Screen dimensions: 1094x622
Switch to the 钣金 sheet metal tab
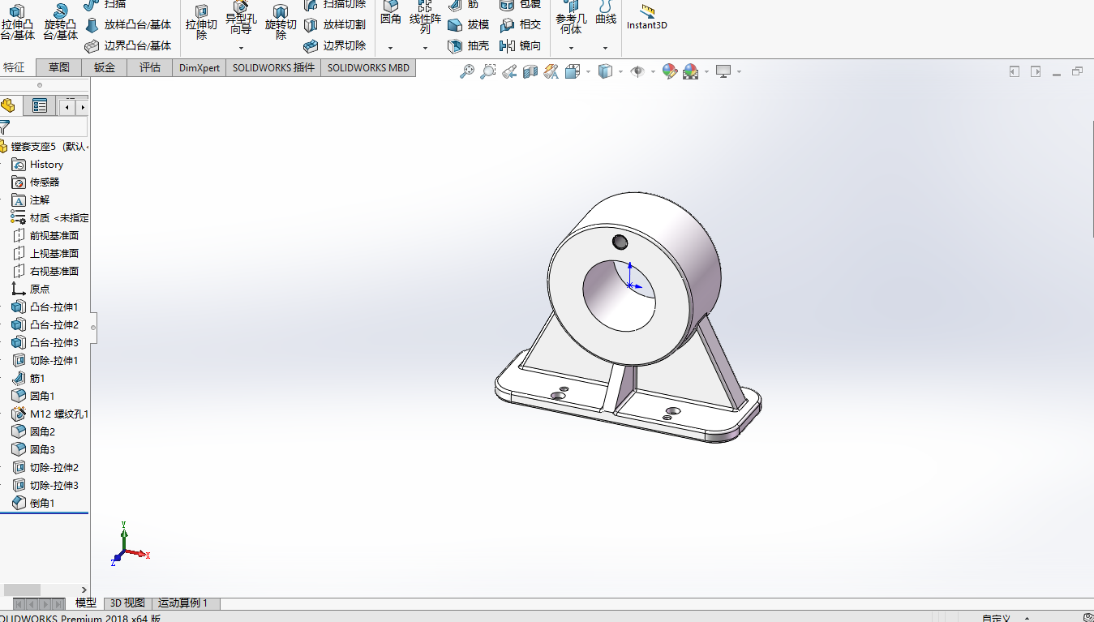point(105,68)
